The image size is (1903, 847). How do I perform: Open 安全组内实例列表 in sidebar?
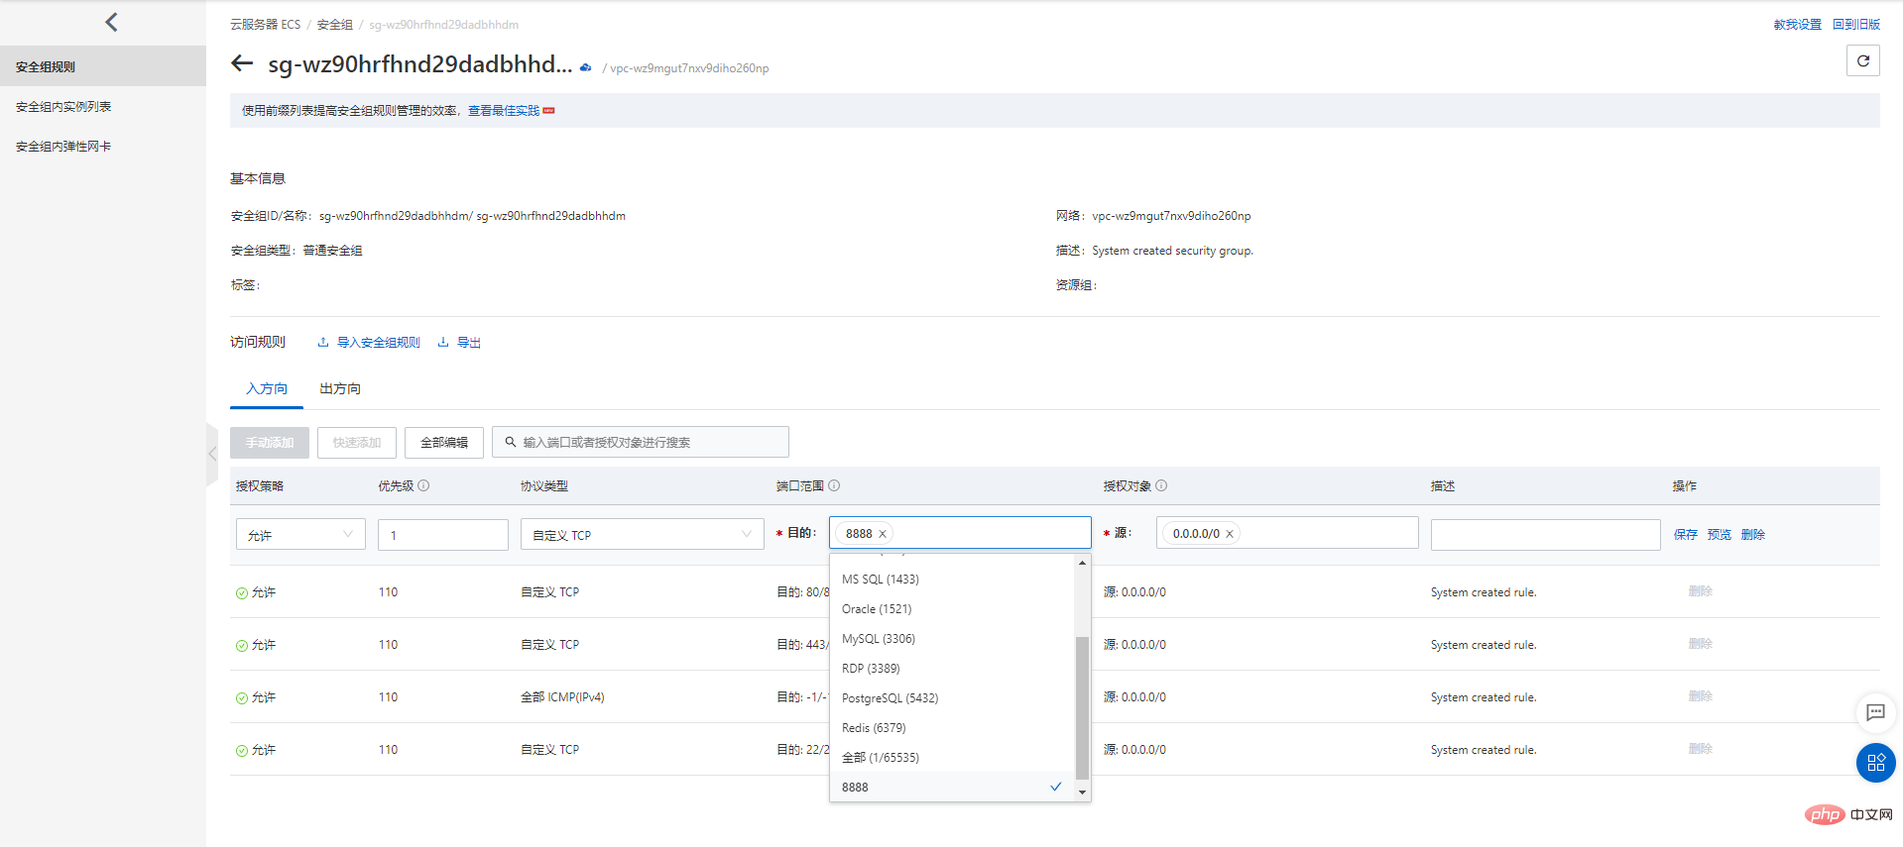pos(63,106)
